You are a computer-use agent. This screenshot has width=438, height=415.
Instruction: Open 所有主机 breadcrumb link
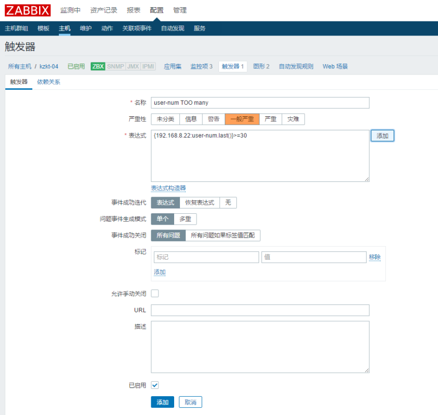tap(20, 66)
